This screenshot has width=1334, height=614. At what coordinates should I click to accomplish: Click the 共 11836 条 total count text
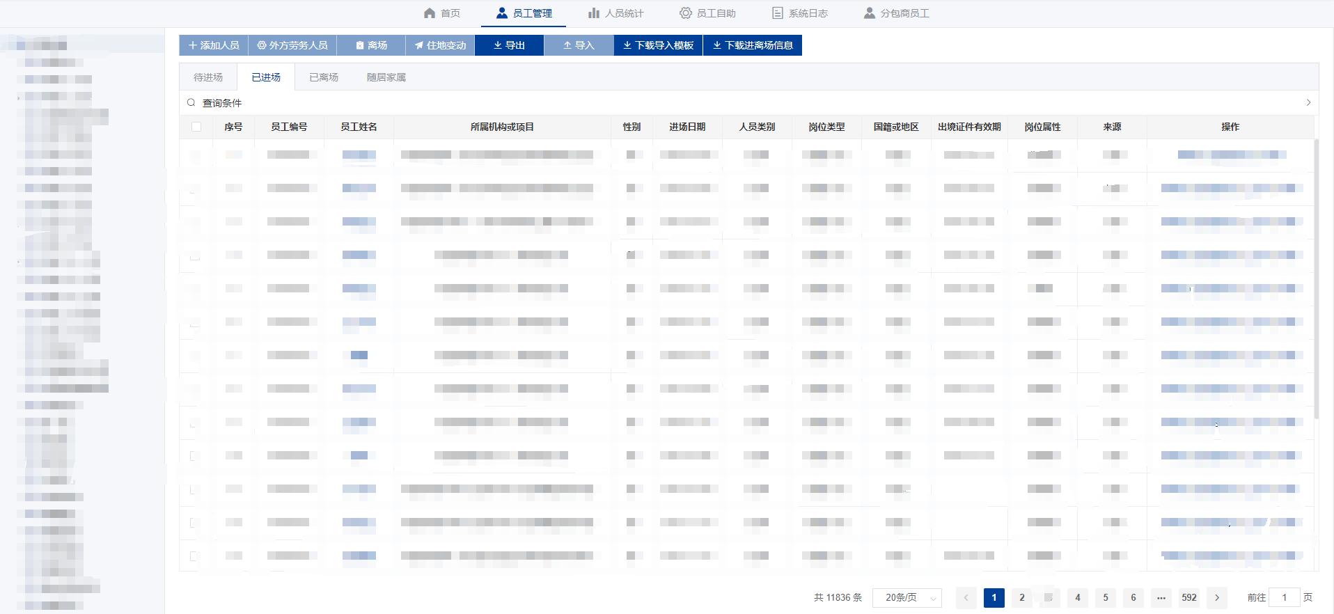click(838, 597)
